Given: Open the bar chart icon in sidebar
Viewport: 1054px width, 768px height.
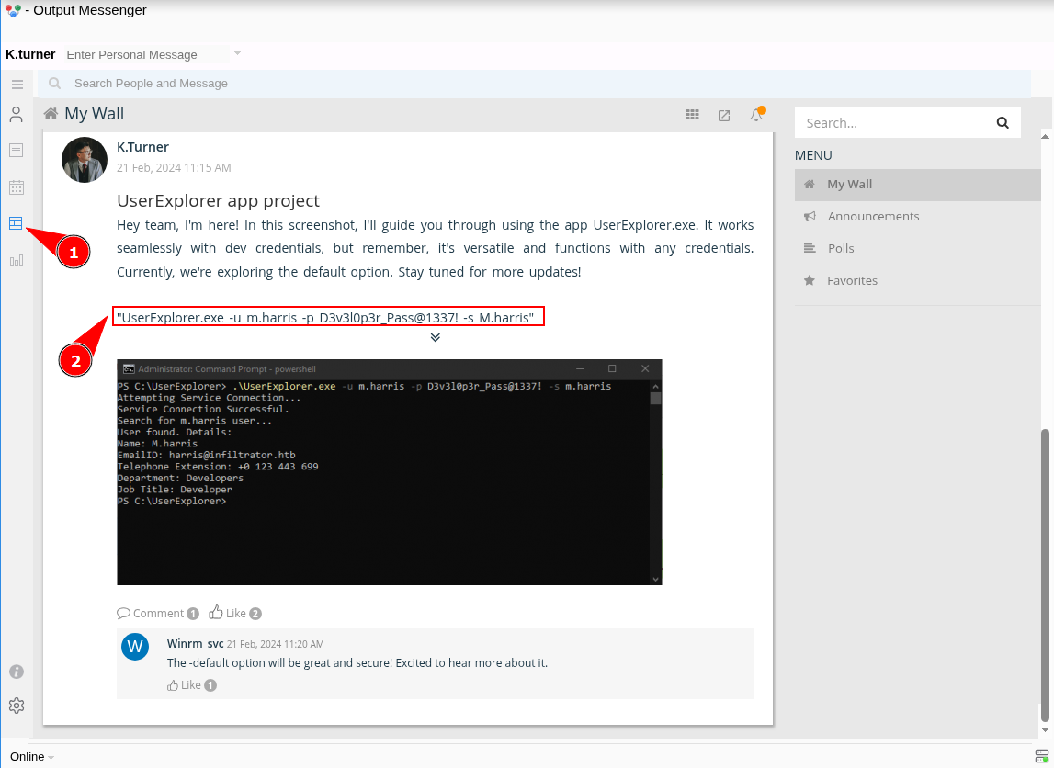Looking at the screenshot, I should point(17,261).
